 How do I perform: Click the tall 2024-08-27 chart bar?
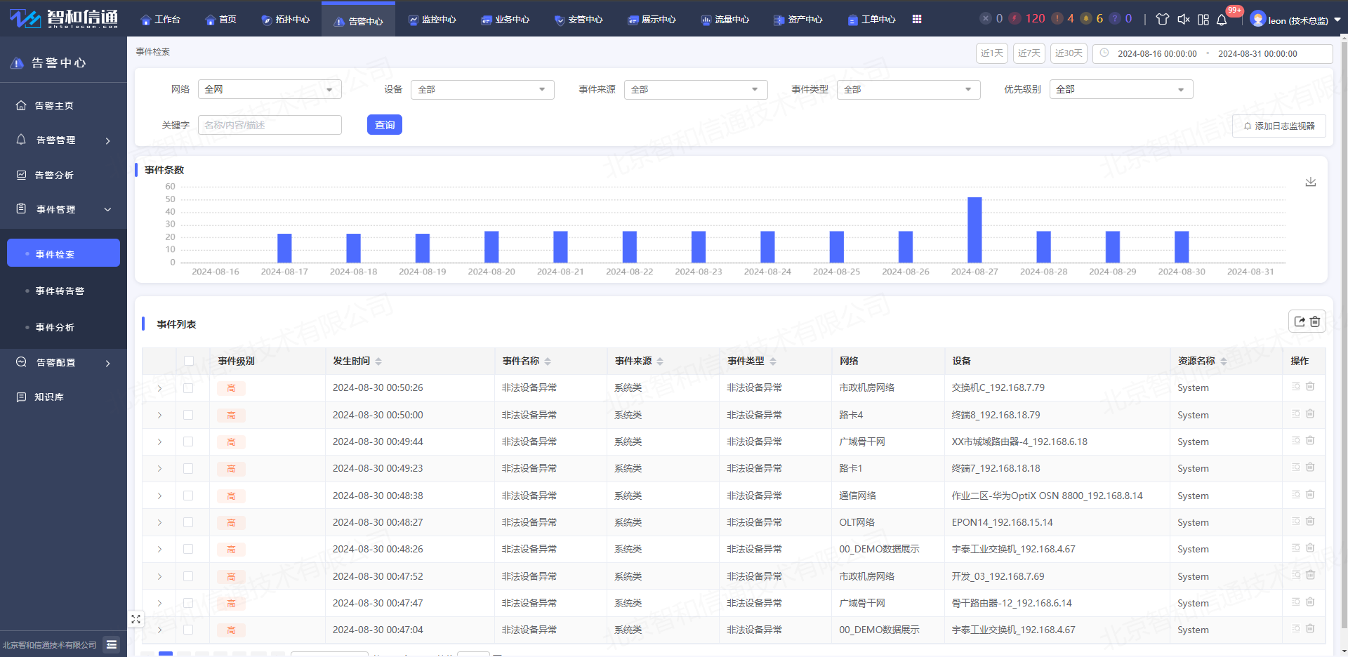click(x=974, y=230)
